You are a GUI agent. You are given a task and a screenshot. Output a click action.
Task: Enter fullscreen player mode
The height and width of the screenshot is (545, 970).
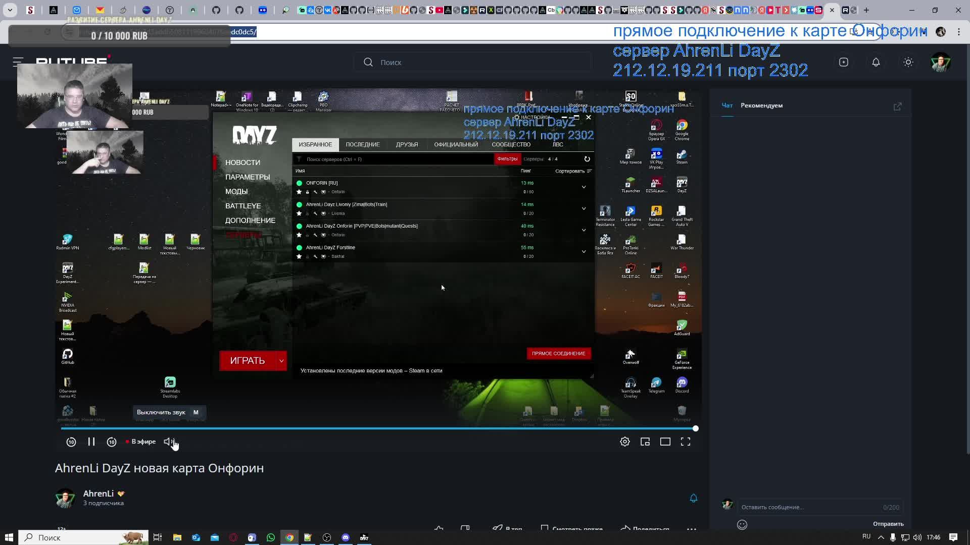(686, 442)
